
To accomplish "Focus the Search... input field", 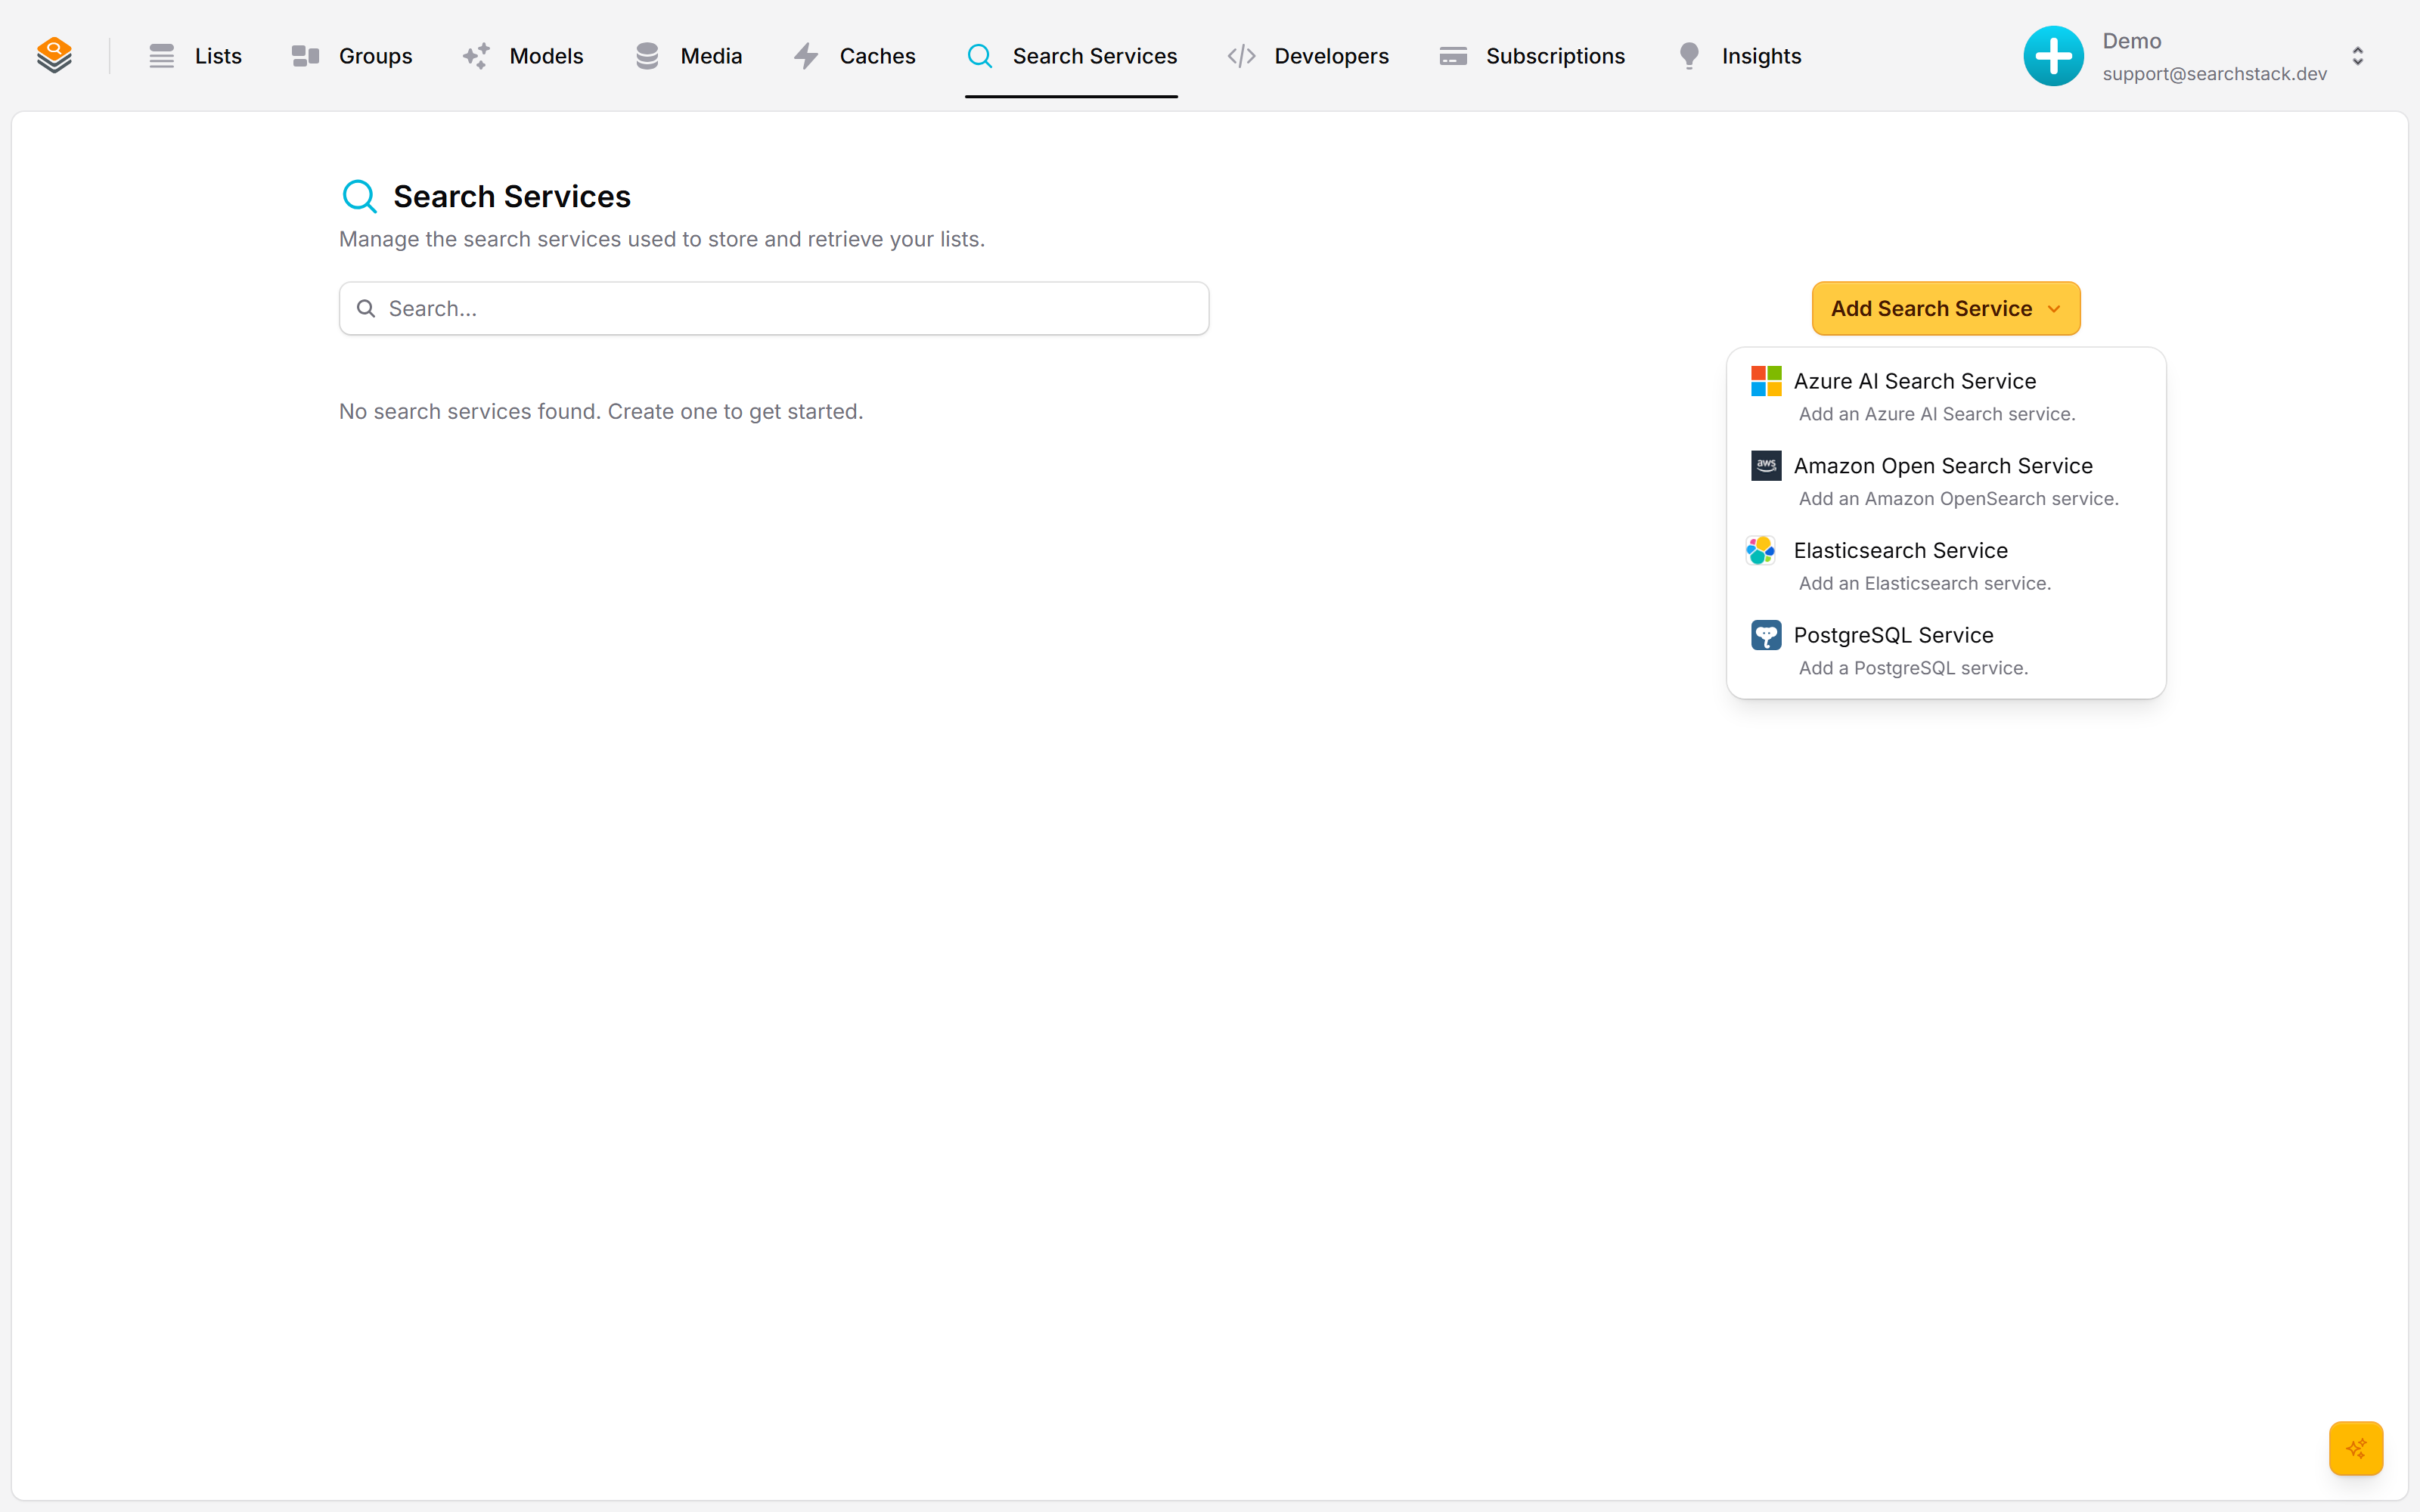I will click(x=774, y=308).
